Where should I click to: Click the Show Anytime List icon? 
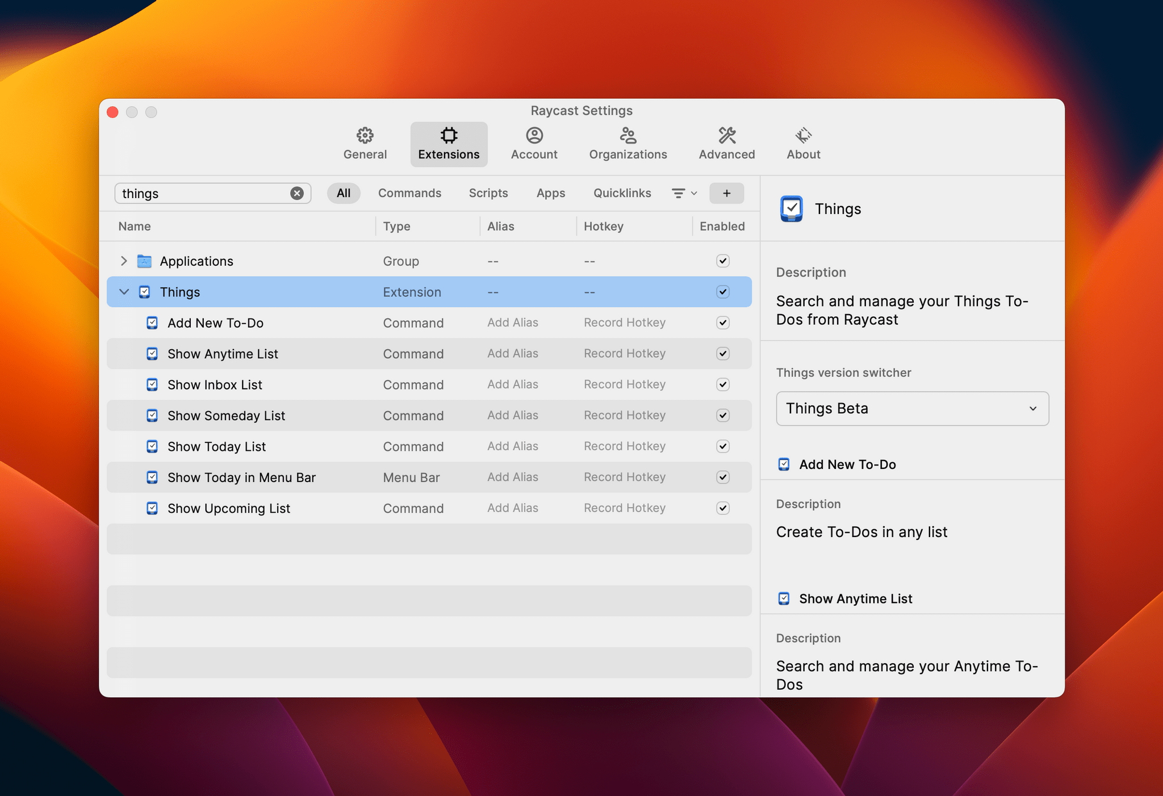coord(151,353)
